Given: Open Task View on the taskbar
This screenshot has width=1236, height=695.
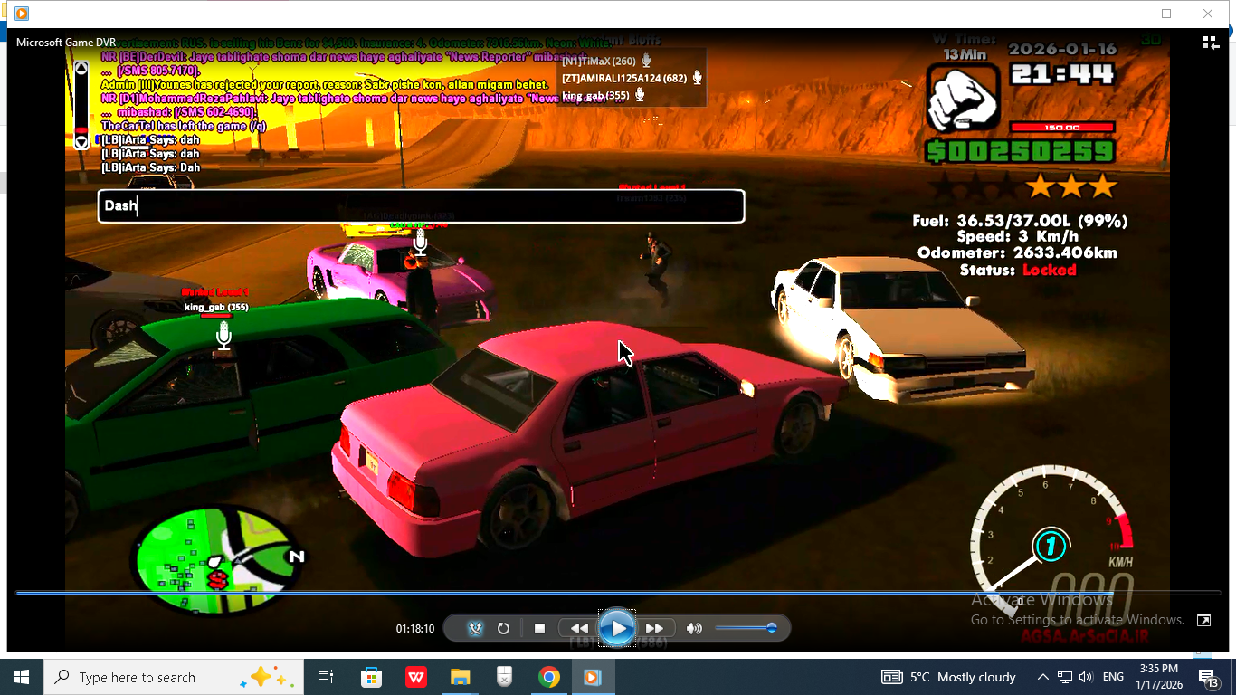Looking at the screenshot, I should coord(326,677).
